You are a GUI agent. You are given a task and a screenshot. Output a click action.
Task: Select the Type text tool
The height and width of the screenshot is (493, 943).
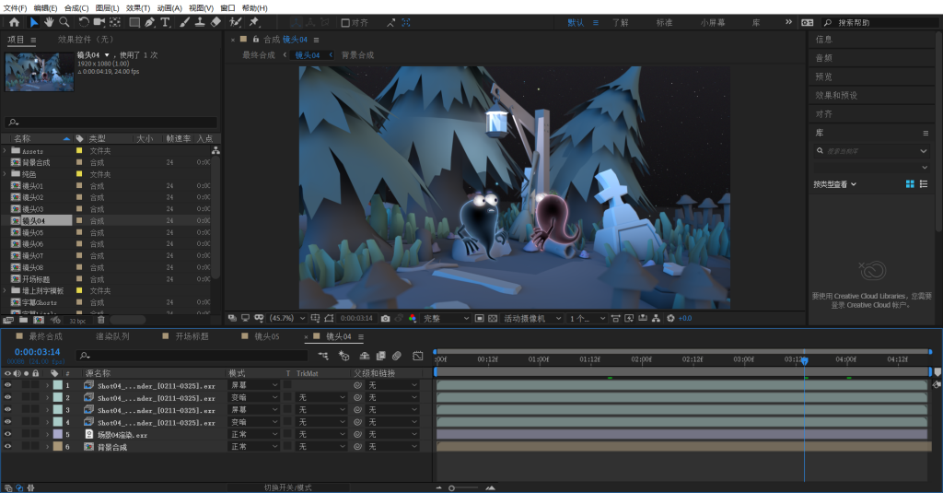coord(165,22)
